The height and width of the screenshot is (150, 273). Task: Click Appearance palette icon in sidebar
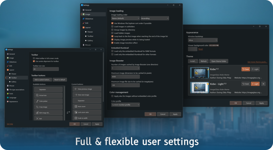tap(8, 102)
